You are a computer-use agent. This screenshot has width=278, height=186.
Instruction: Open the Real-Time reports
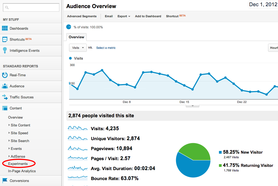[31, 75]
